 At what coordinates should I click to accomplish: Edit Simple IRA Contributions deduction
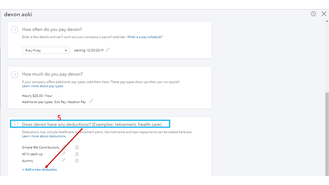[64, 147]
